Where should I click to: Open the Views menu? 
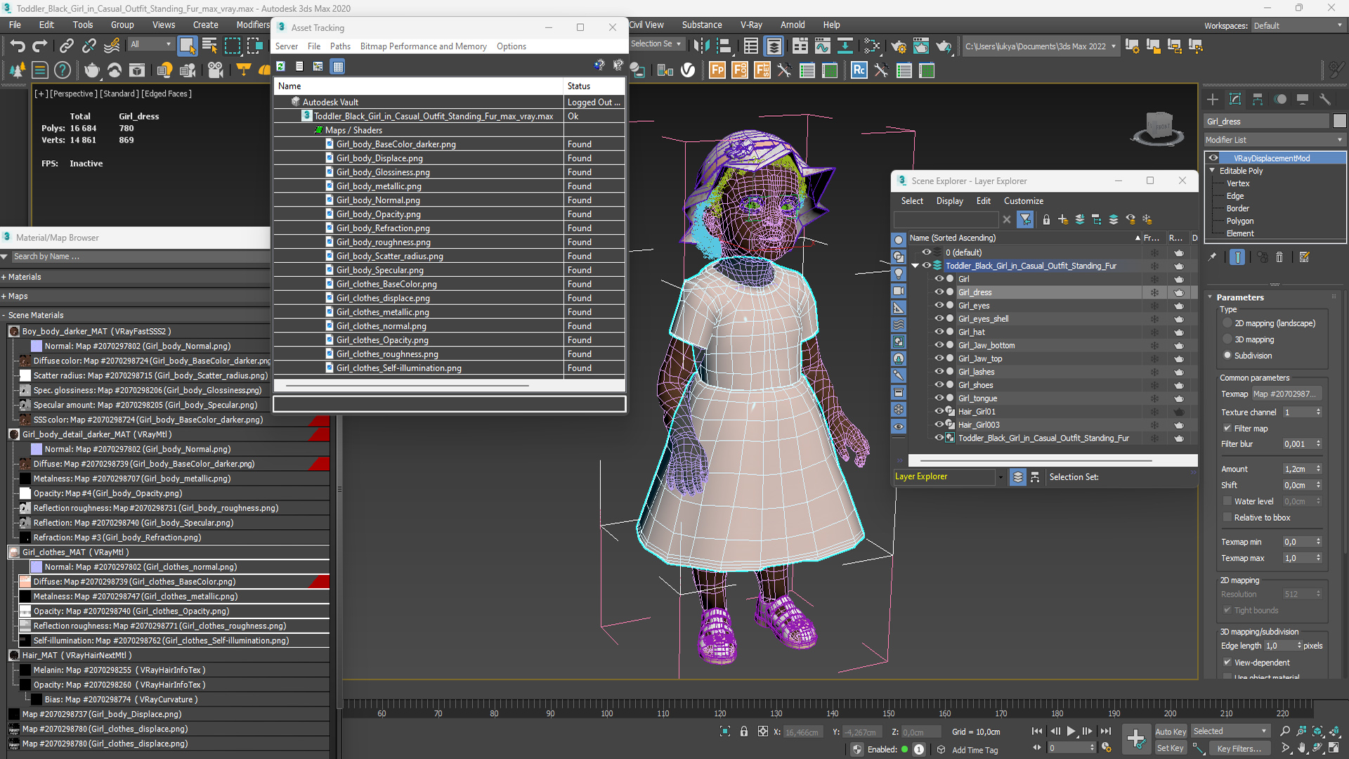(164, 25)
